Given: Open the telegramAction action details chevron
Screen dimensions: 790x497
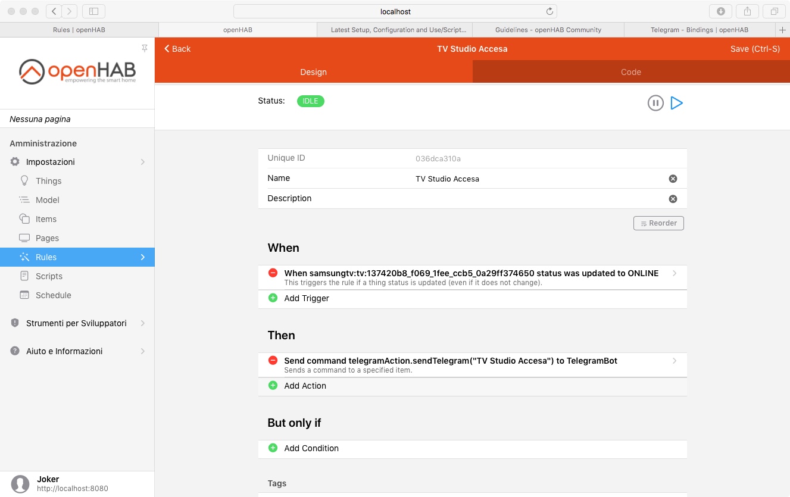Looking at the screenshot, I should [x=675, y=361].
